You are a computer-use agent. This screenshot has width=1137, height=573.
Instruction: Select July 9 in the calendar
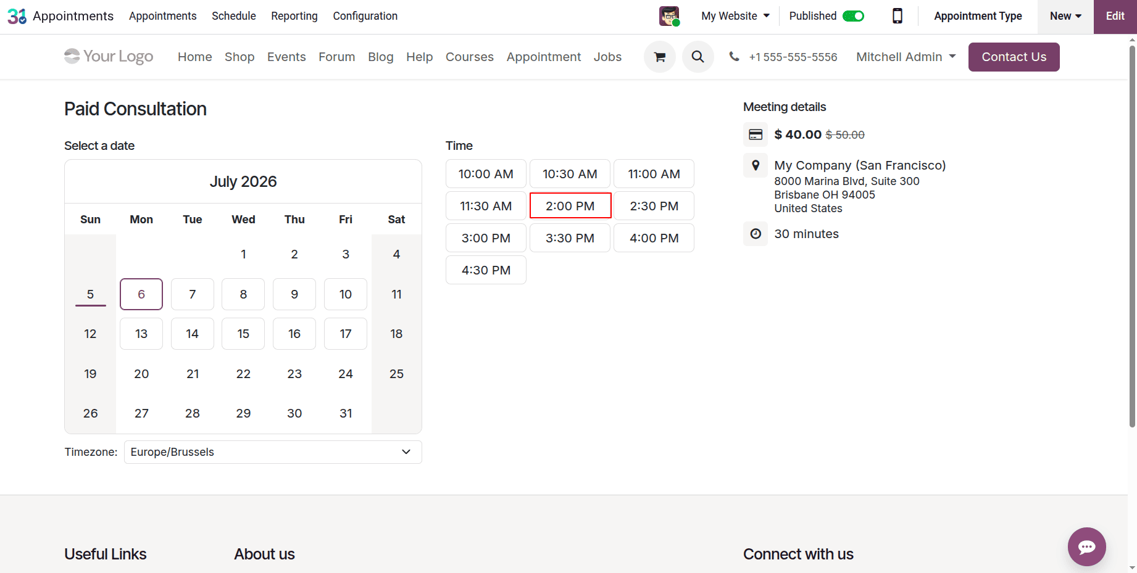point(294,294)
